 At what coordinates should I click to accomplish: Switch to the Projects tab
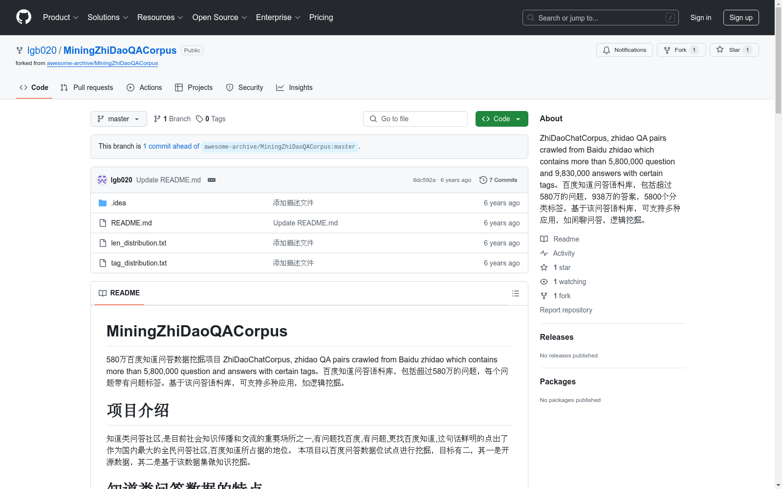194,88
